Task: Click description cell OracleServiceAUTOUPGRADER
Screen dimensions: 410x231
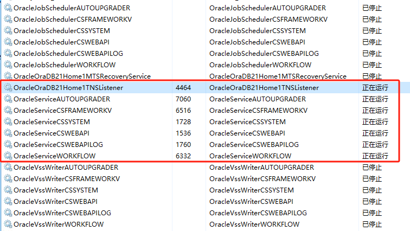Action: [x=258, y=99]
